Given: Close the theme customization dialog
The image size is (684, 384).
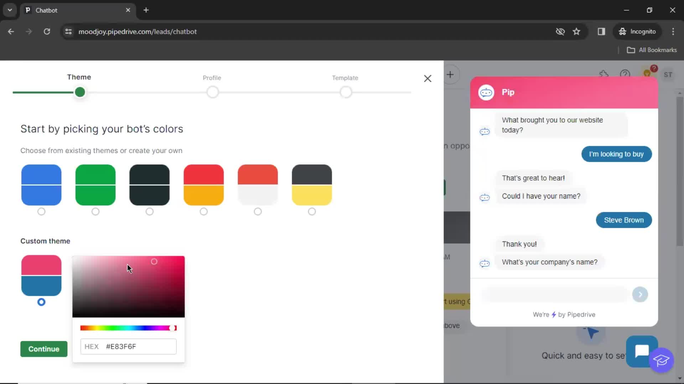Looking at the screenshot, I should point(427,78).
